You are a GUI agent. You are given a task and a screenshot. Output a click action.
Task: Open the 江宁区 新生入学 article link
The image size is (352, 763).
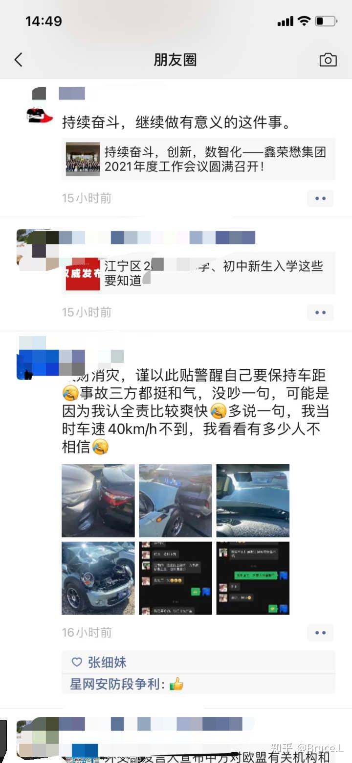click(198, 273)
